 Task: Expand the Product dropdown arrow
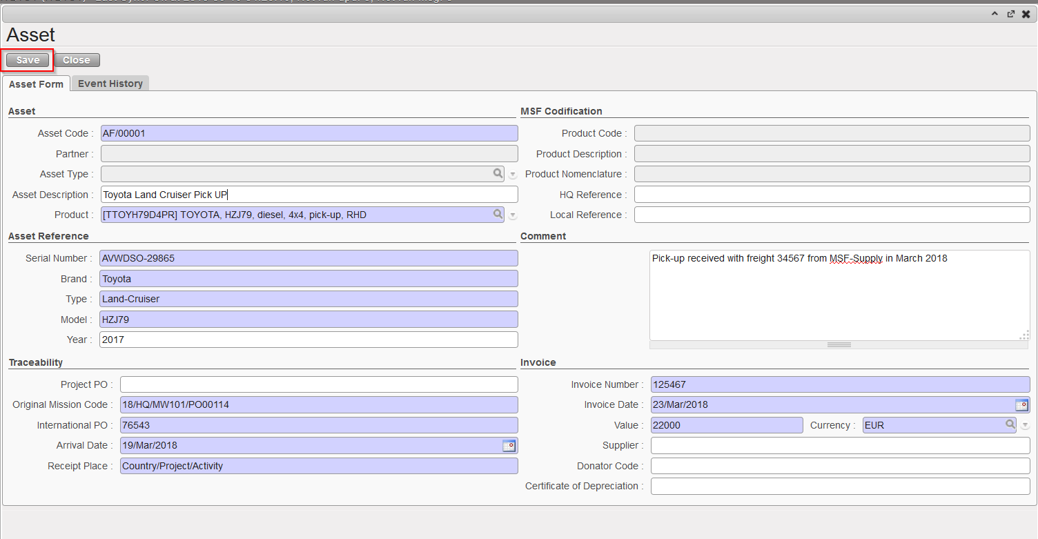513,216
